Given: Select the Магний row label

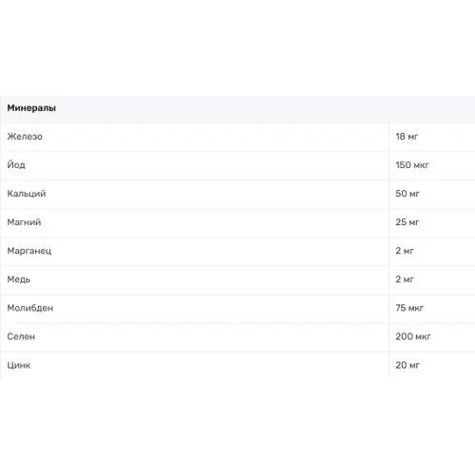Looking at the screenshot, I should (24, 222).
